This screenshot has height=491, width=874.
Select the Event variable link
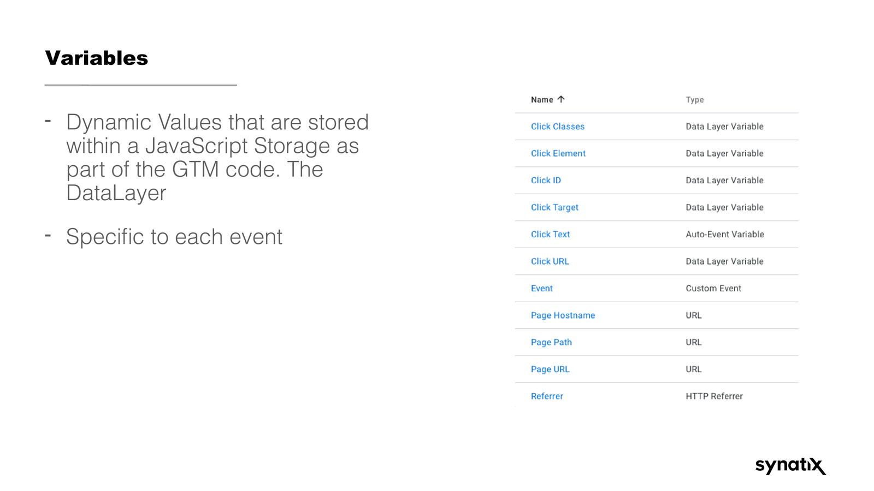541,289
